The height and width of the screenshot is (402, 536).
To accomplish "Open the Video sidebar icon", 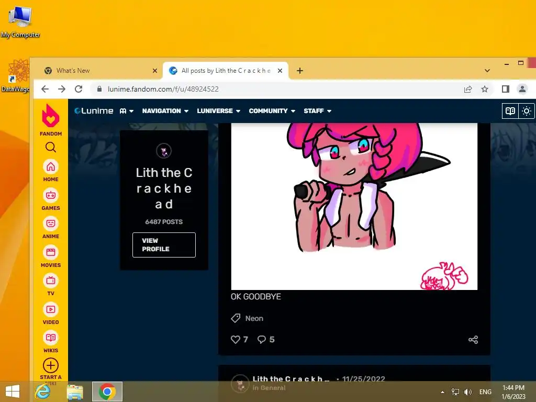I will tap(51, 310).
